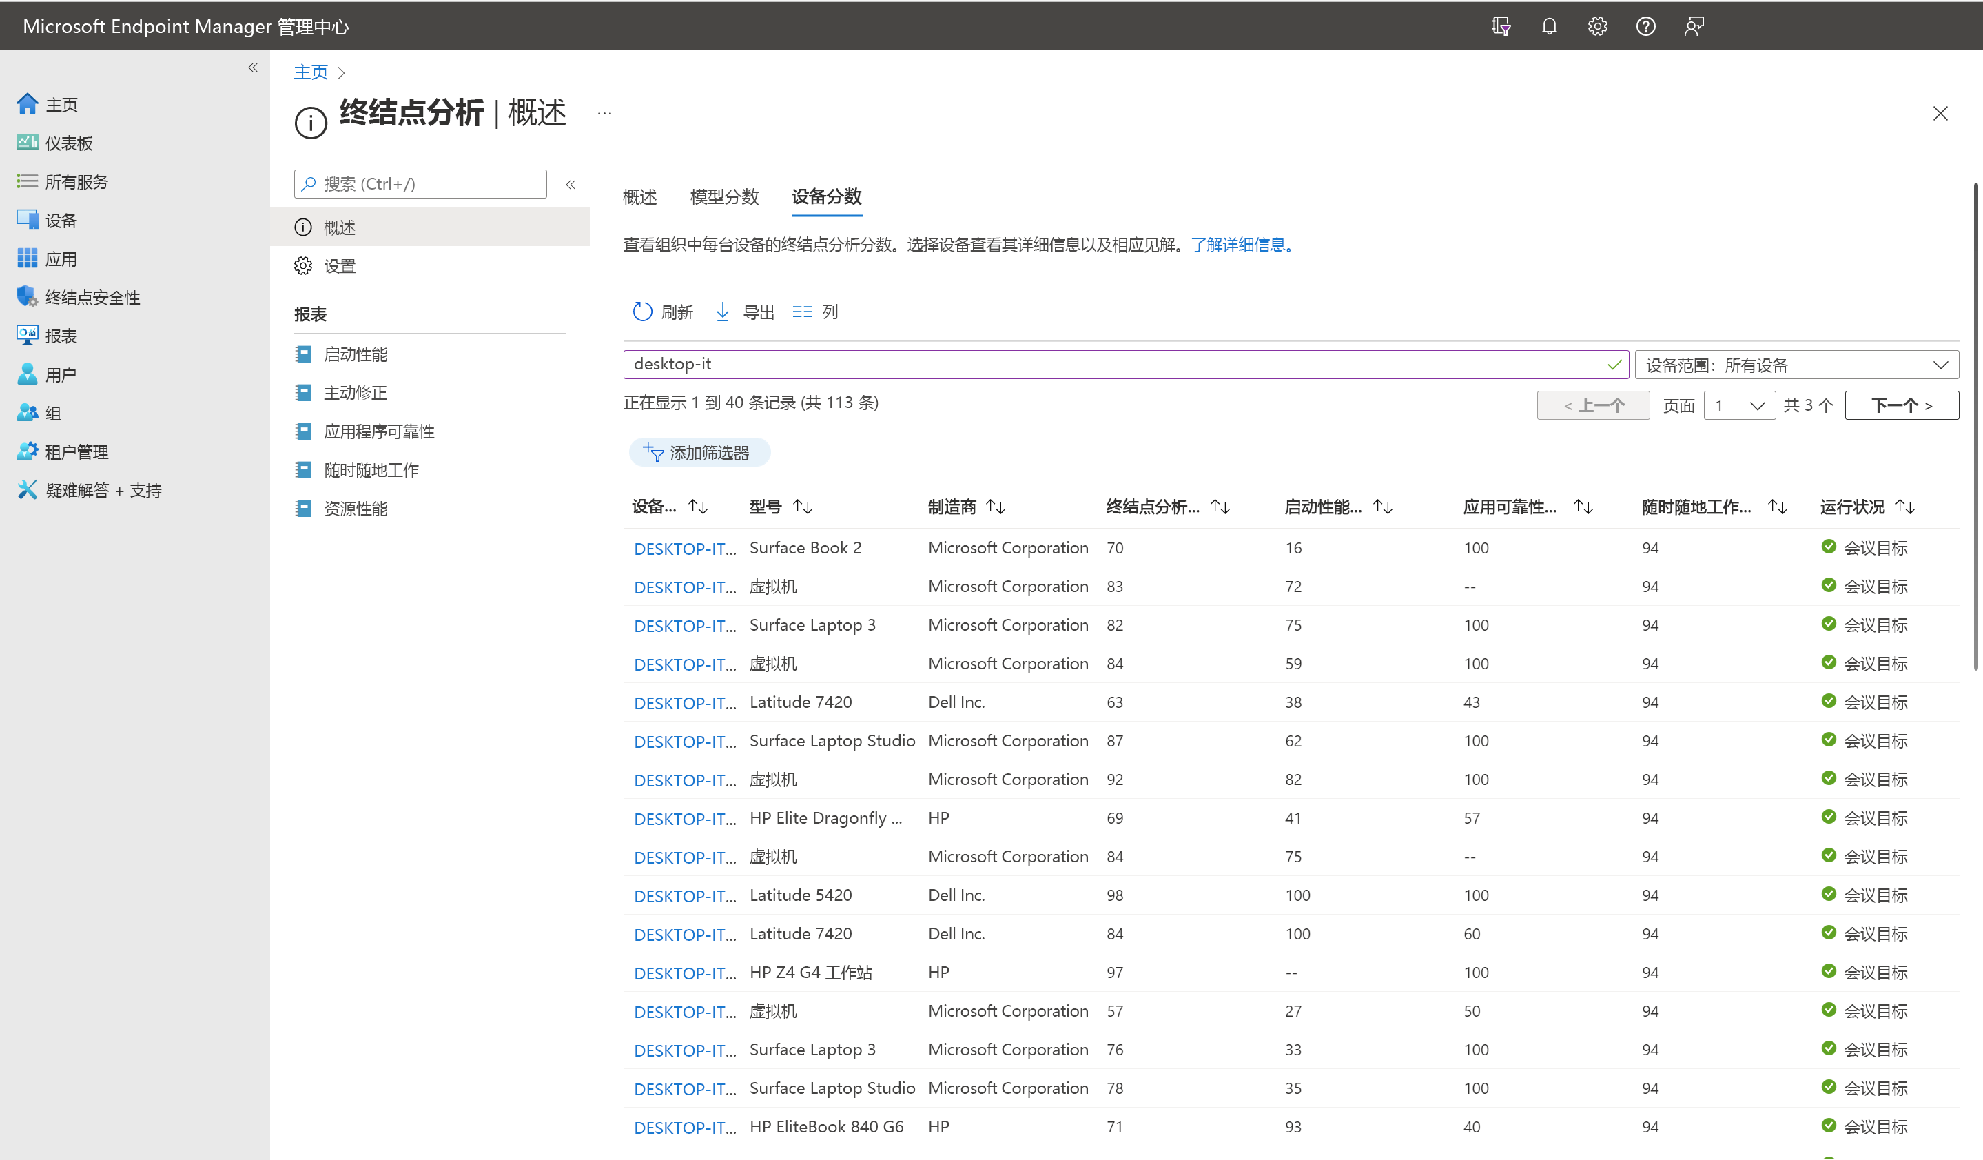Click the 刷新 refresh button

pyautogui.click(x=663, y=312)
